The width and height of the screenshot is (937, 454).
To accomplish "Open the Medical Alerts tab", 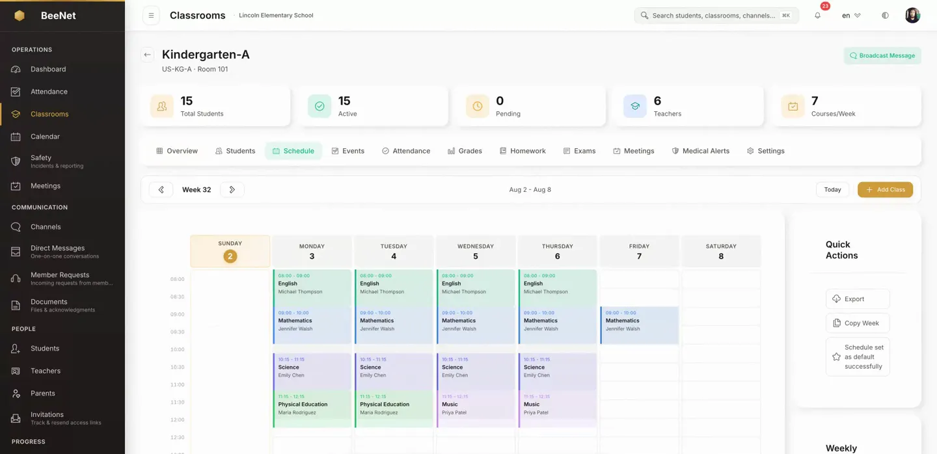I will coord(701,151).
